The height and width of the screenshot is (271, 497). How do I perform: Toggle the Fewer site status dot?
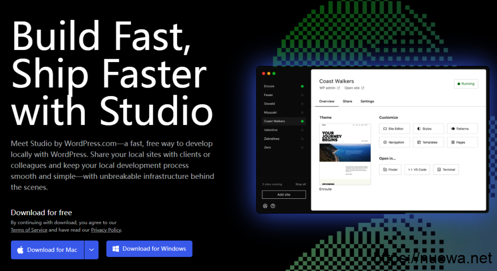click(x=302, y=95)
